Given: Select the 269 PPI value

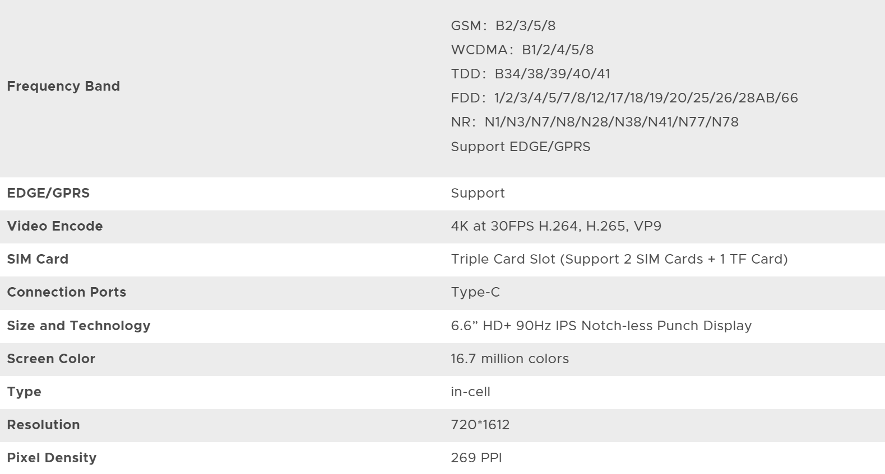Looking at the screenshot, I should coord(476,458).
